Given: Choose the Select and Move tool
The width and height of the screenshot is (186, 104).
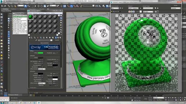Looking at the screenshot, I should 38,6.
